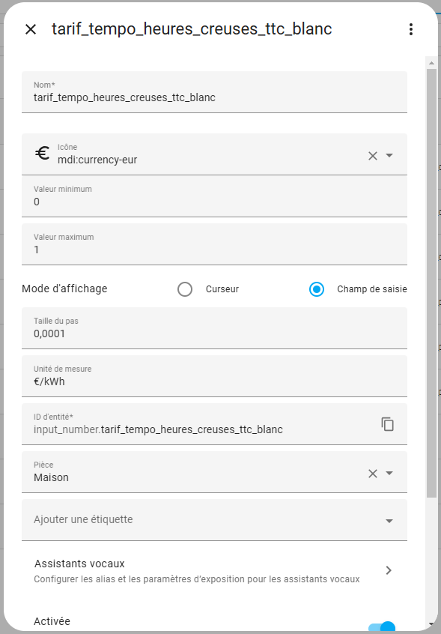Image resolution: width=441 pixels, height=634 pixels.
Task: Open Assistants vocaux settings
Action: click(x=214, y=570)
